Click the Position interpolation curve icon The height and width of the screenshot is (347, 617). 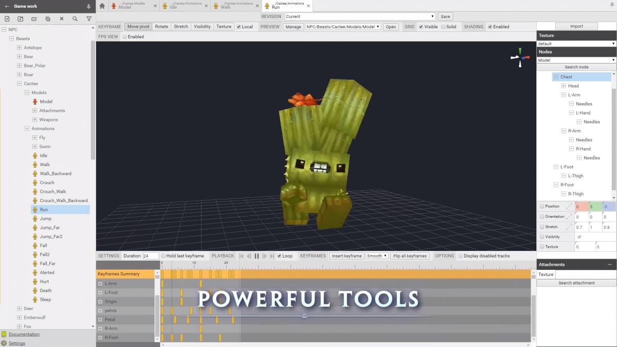[x=569, y=206]
